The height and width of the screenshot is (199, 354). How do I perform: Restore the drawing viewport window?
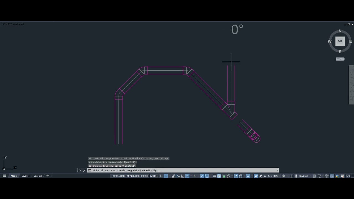tap(349, 24)
